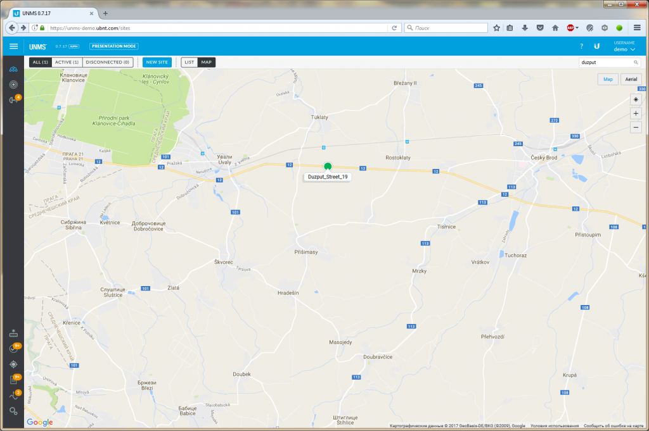The image size is (649, 431).
Task: Open the Sites section in the sidebar
Action: 13,69
